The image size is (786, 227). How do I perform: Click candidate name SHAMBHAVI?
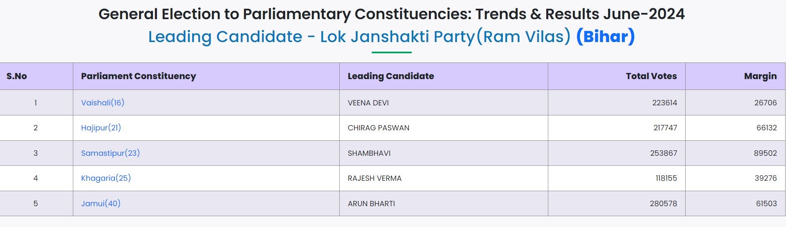point(369,153)
